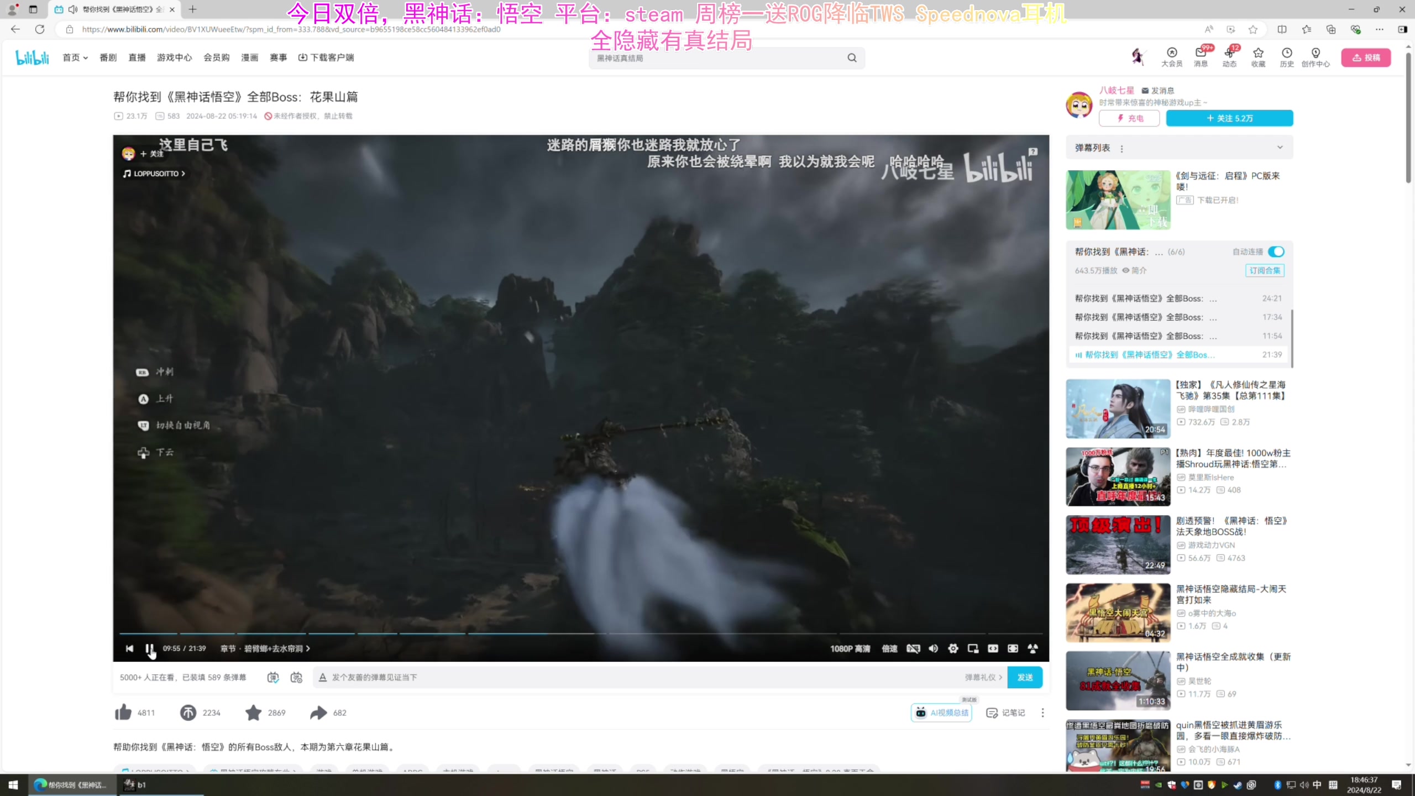
Task: Open 收藏 favorites icon
Action: point(1258,57)
